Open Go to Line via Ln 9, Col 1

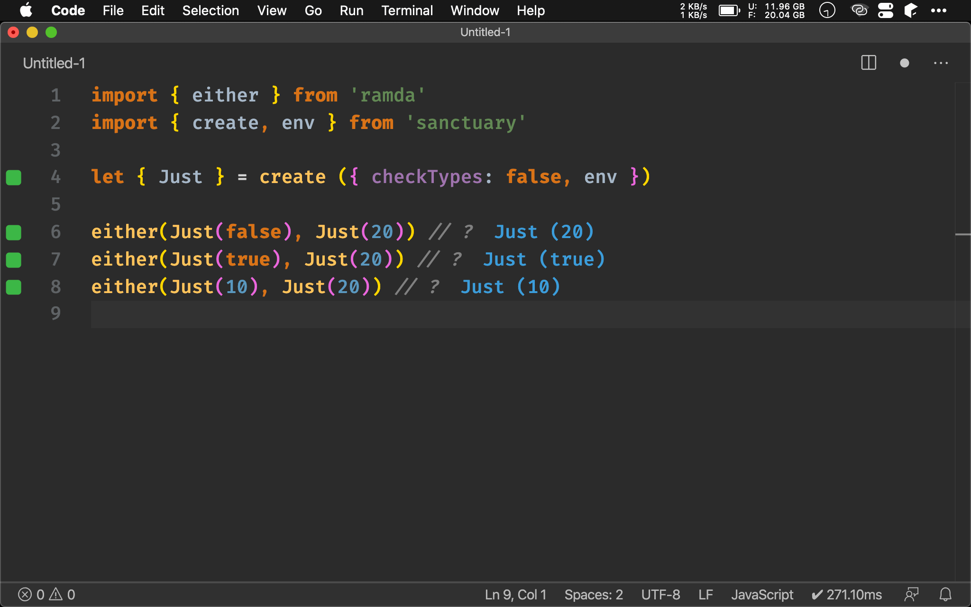pos(515,595)
